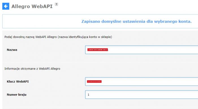Click into the Klucz WebAPI field
The image size is (198, 109).
tap(141, 81)
